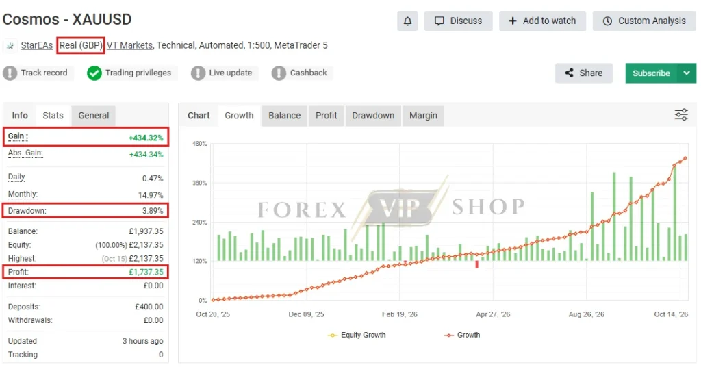The width and height of the screenshot is (701, 367).
Task: Open the Discuss button
Action: [x=458, y=21]
